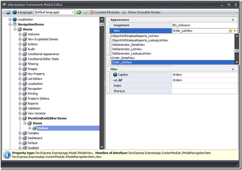242x170 pixels.
Task: Toggle Show Unusable Nodes
Action: 141,12
